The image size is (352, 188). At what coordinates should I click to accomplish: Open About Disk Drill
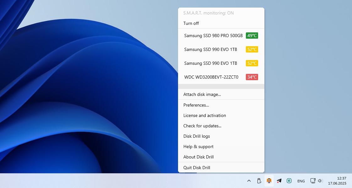198,157
